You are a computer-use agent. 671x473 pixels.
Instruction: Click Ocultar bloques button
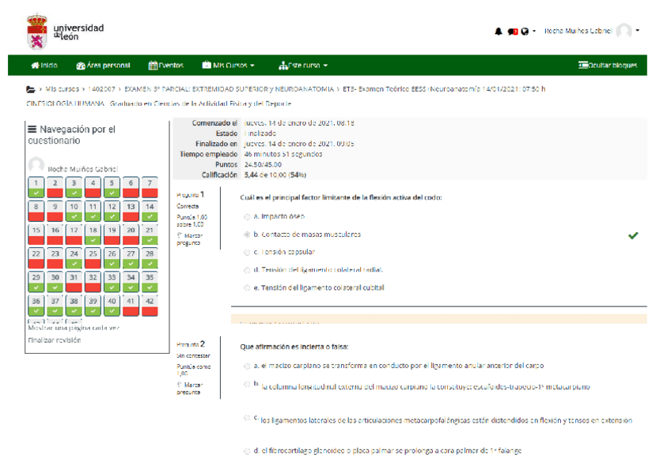coord(608,66)
